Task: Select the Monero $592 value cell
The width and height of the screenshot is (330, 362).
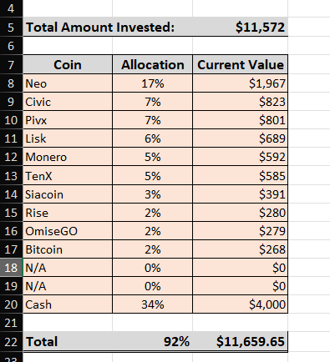Action: 241,157
